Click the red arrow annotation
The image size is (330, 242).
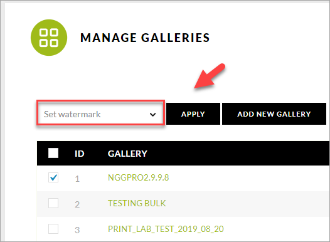coord(210,76)
